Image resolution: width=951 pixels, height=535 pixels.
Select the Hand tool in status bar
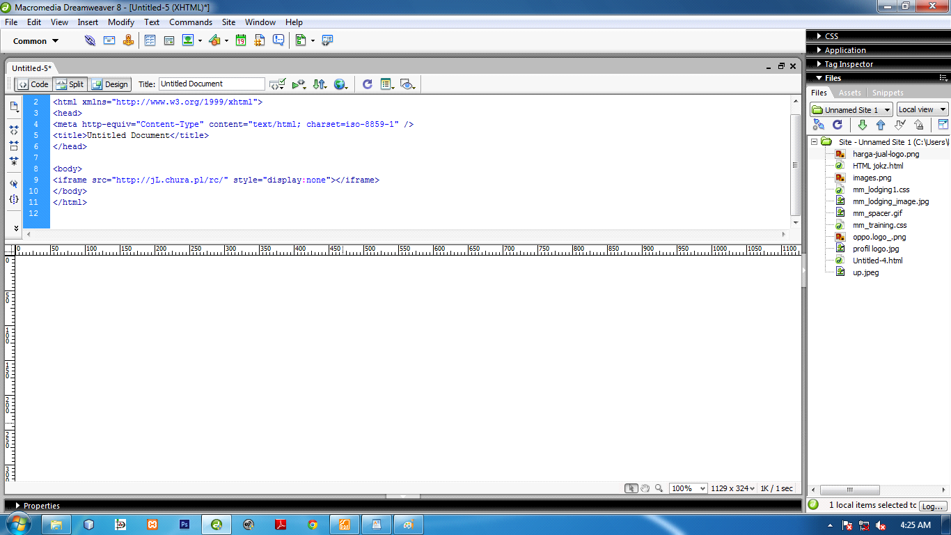[x=645, y=488]
